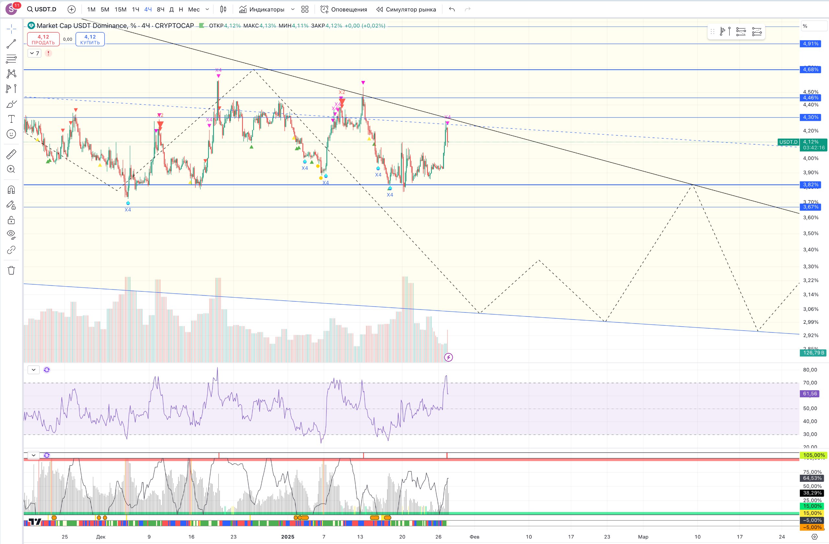Toggle hide drawings eye icon
This screenshot has height=544, width=829.
(11, 235)
